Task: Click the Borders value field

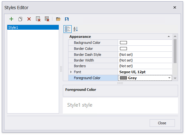Action: coord(145,66)
